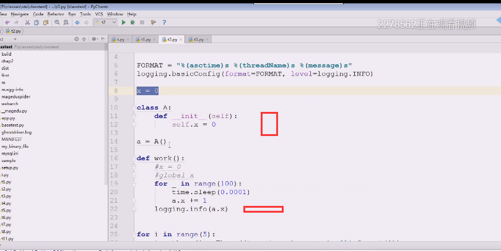Hide the project tool window
The height and width of the screenshot is (251, 501).
(x=103, y=39)
